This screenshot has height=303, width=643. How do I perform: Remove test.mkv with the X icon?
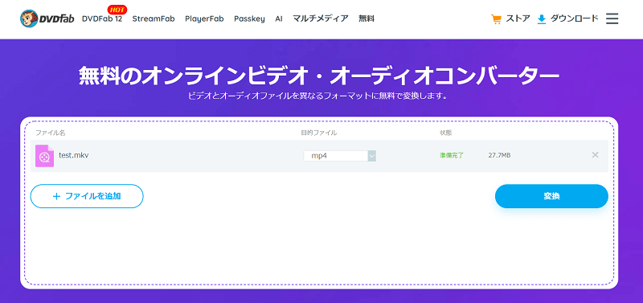595,155
